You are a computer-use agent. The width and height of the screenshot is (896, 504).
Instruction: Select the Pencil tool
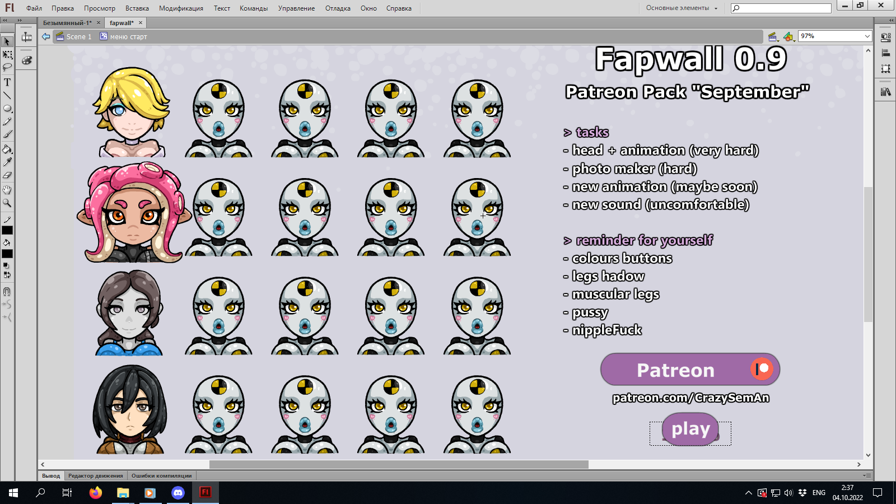[x=7, y=122]
